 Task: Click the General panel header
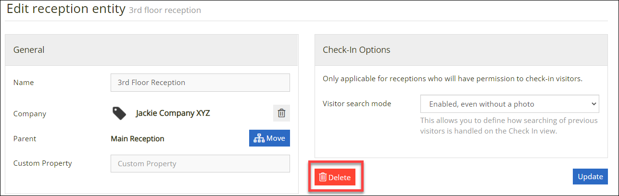[152, 50]
